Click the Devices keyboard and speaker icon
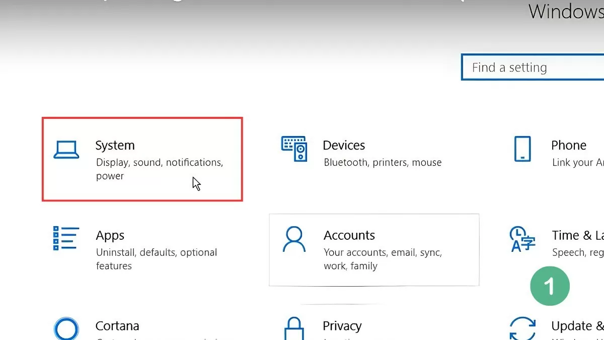 click(295, 149)
